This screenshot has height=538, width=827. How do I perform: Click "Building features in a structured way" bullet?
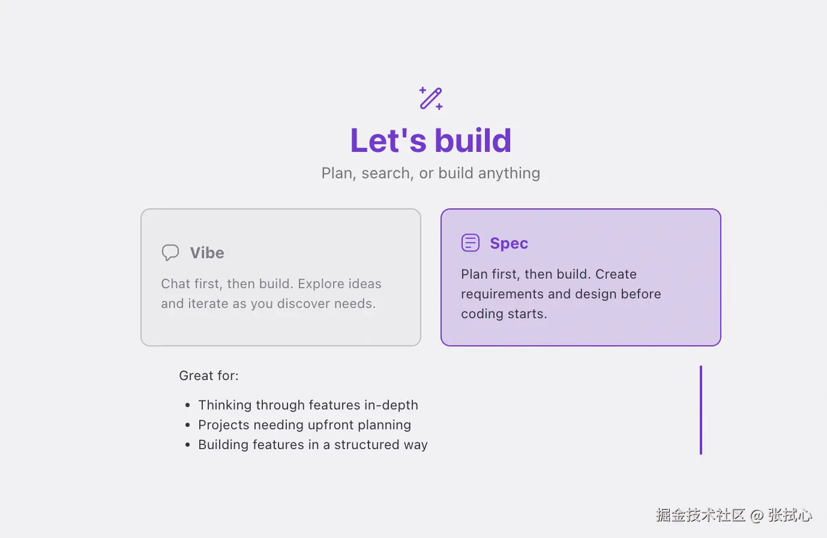[313, 445]
